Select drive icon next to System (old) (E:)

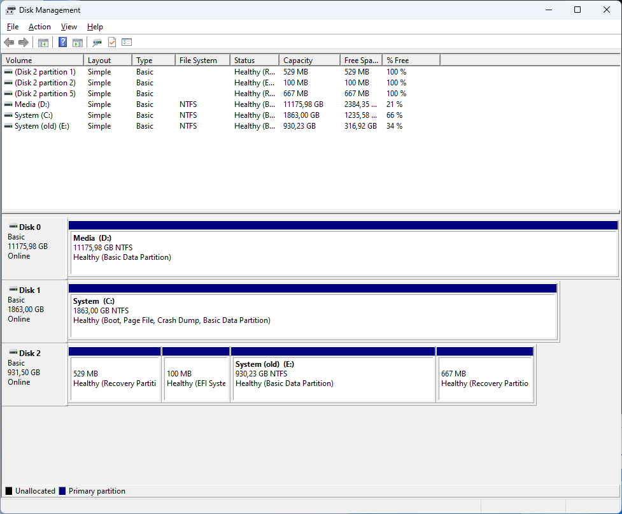point(8,126)
